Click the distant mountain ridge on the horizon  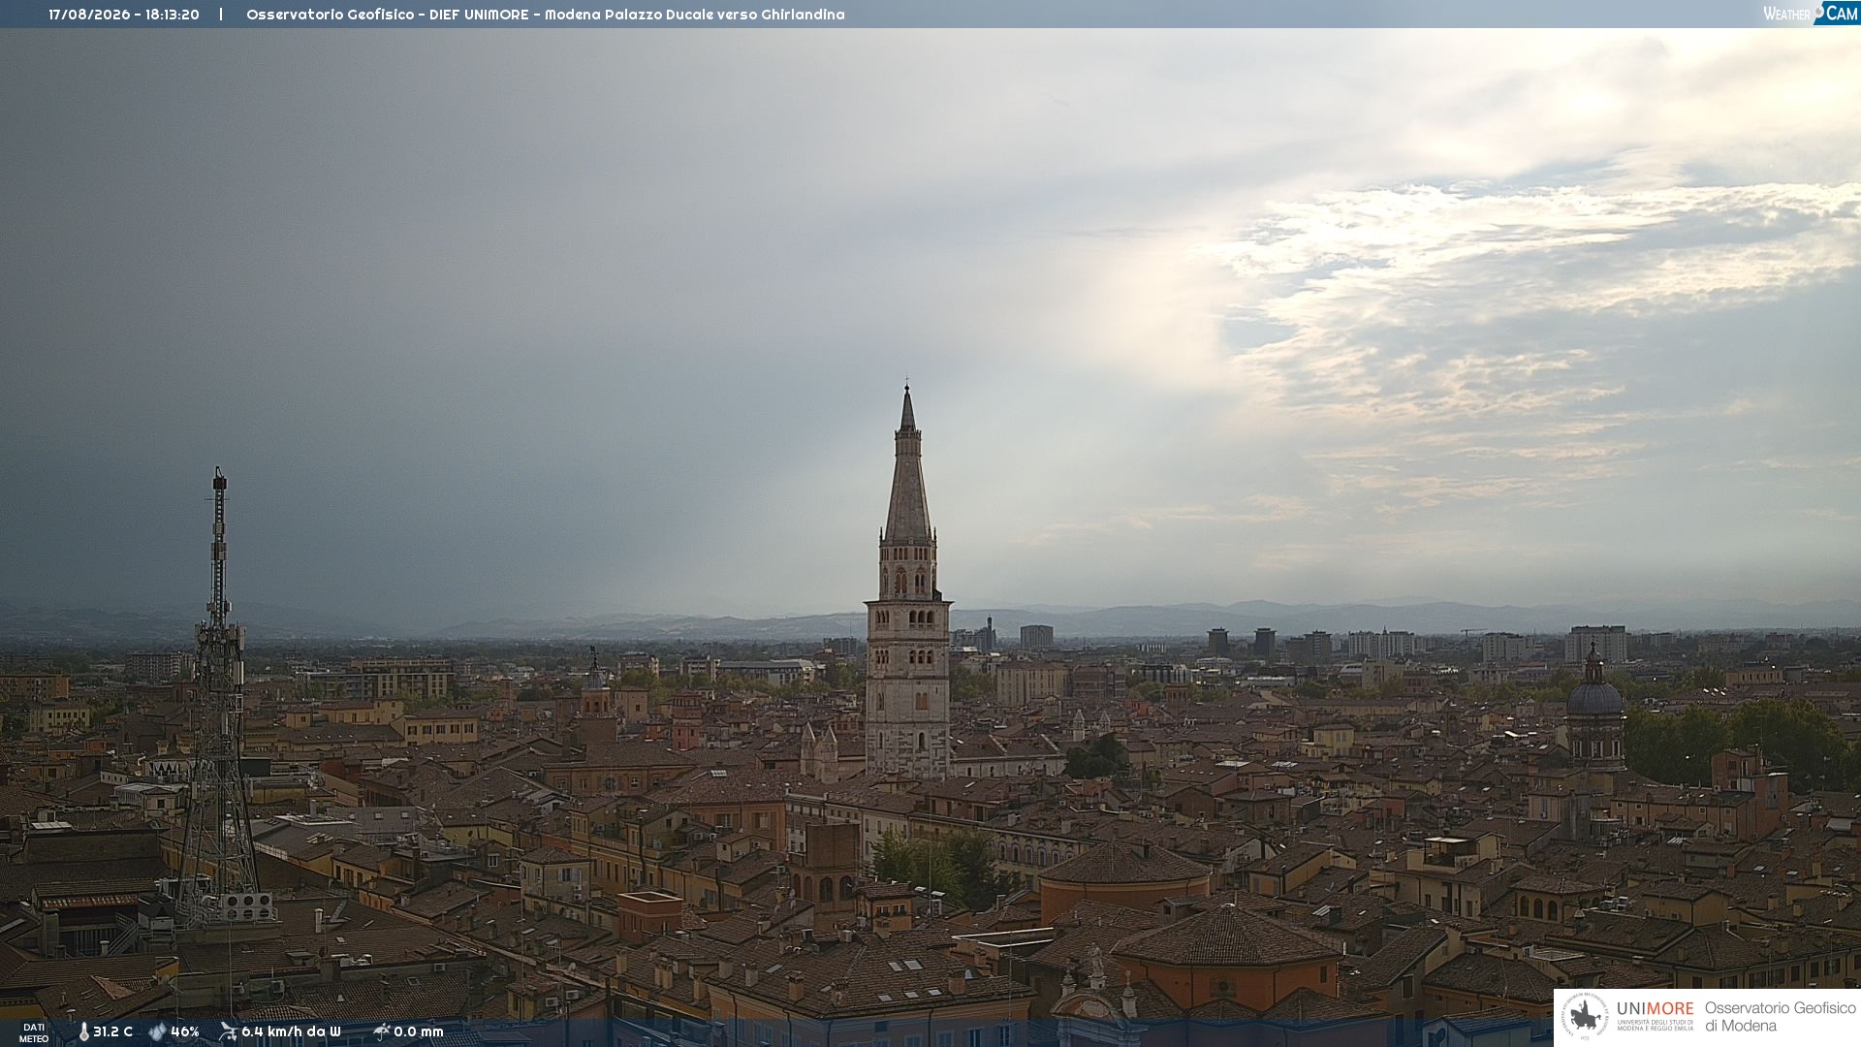(x=1163, y=619)
